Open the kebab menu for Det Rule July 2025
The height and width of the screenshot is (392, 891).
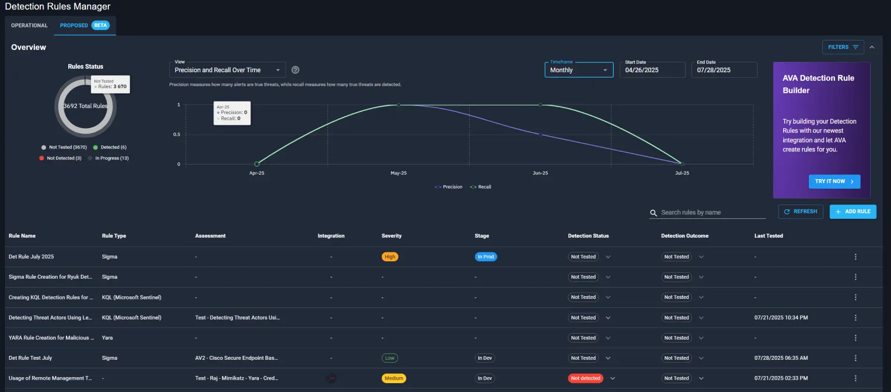[855, 257]
